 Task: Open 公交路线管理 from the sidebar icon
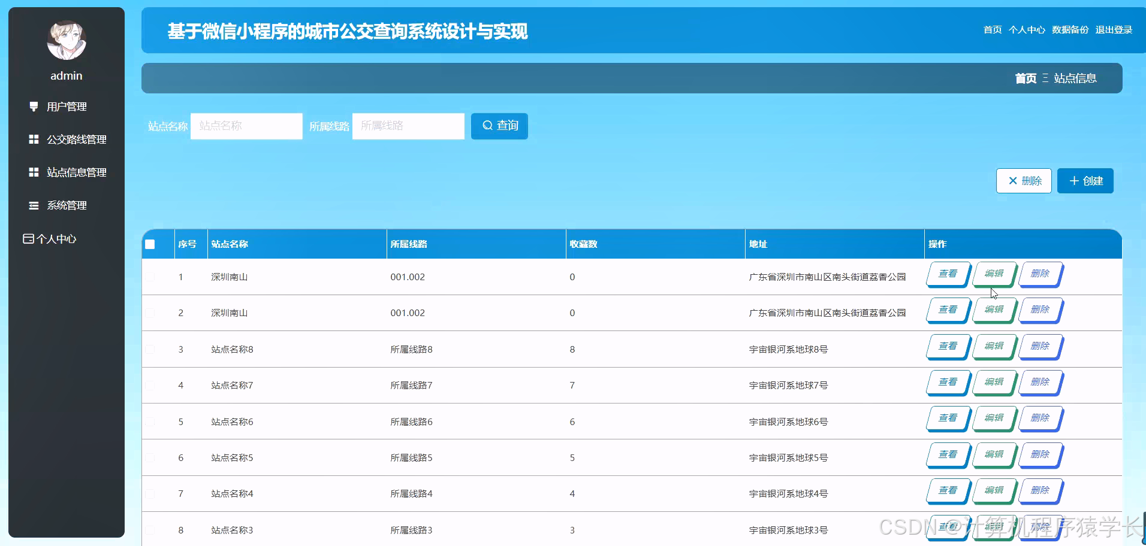[x=33, y=139]
